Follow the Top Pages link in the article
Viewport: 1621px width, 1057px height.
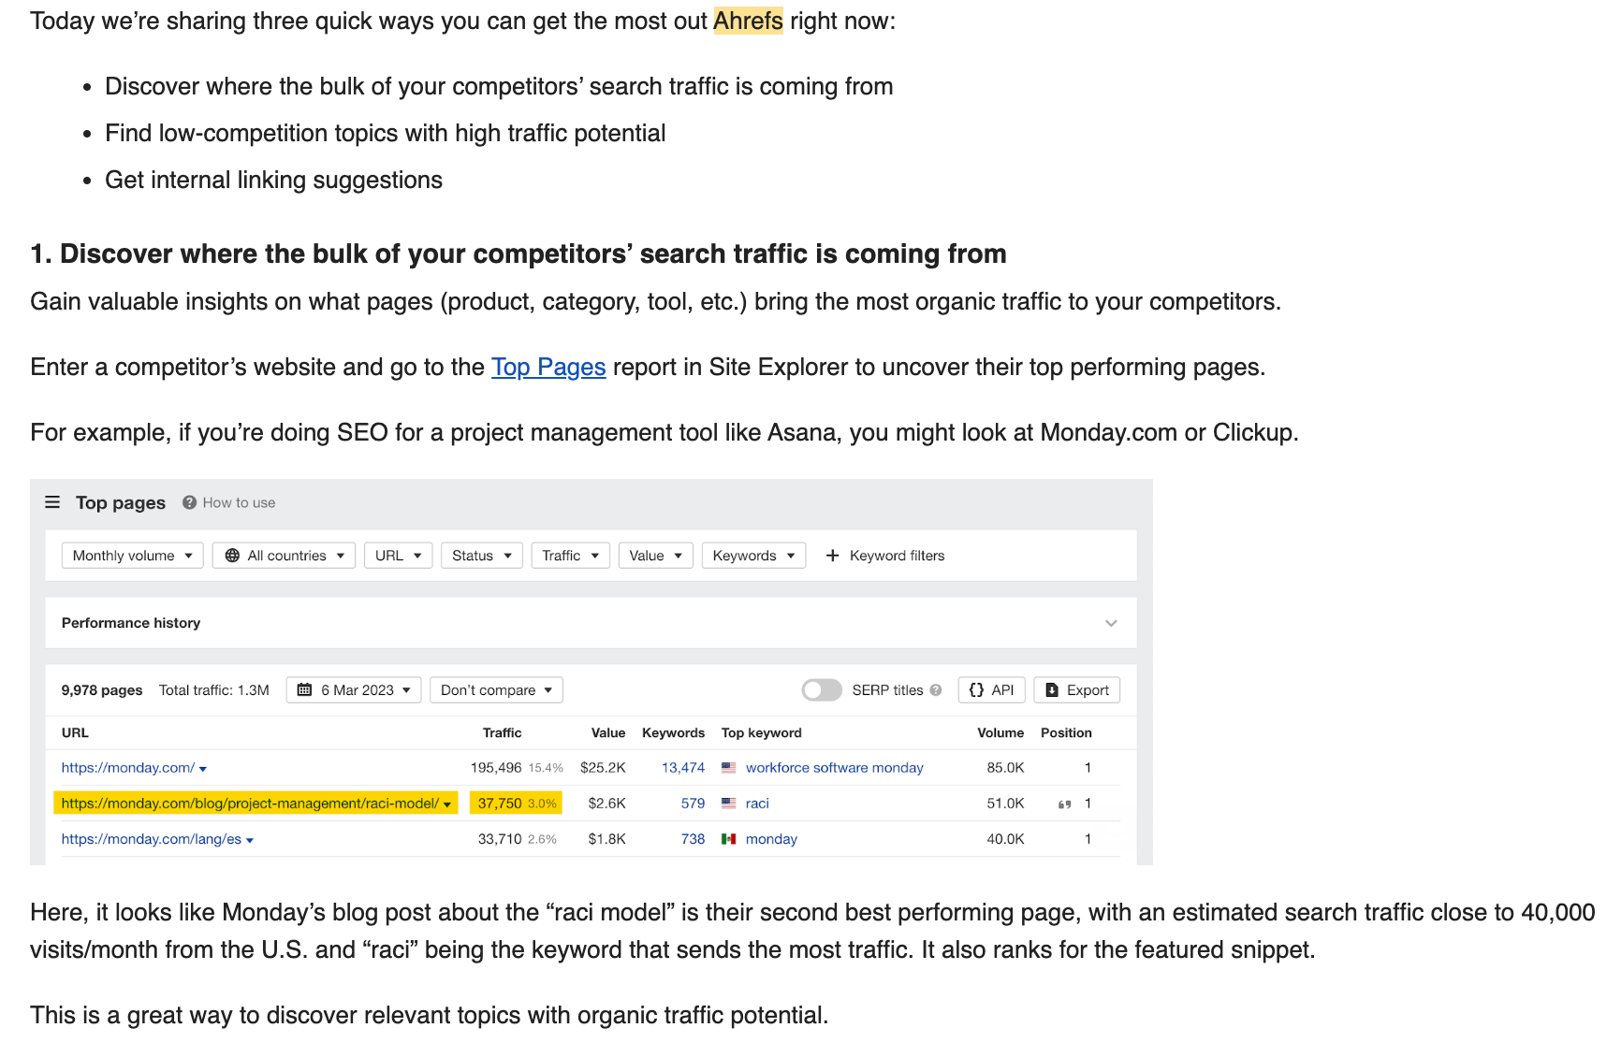(548, 367)
